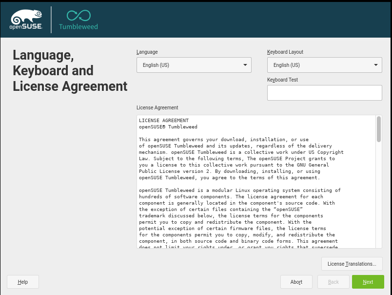Expand the Keyboard Layout combo box
392x295 pixels.
click(324, 65)
